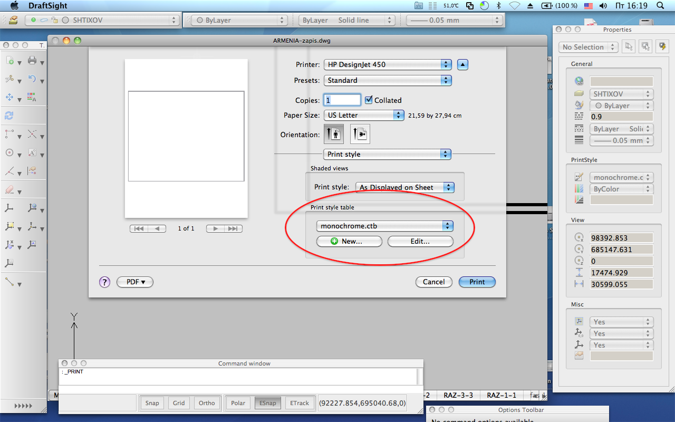
Task: Click the layer manager icon at toolbar left
Action: 13,20
